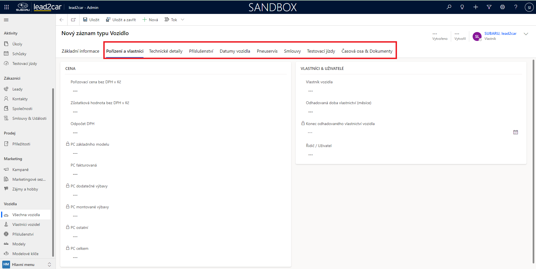536x269 pixels.
Task: Open the SUBARU, lead2car owner link
Action: click(x=500, y=33)
